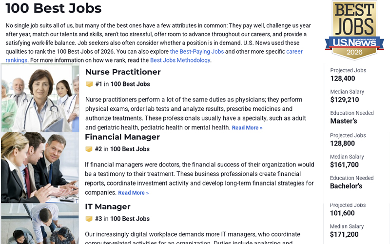
Task: Click the medal icon beside #2 ranking
Action: [89, 149]
